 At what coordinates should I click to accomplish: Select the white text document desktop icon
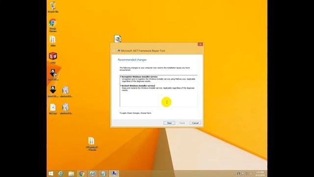(53, 109)
